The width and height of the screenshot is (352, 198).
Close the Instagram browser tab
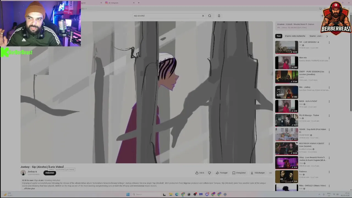[x=134, y=3]
